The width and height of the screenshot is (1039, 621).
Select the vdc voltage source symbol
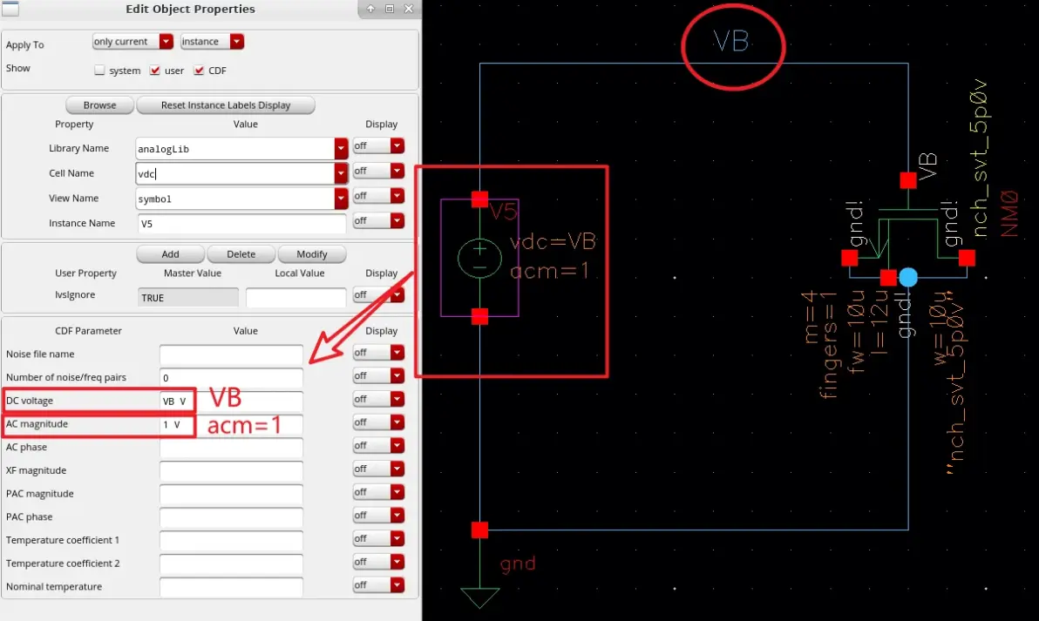pyautogui.click(x=479, y=258)
